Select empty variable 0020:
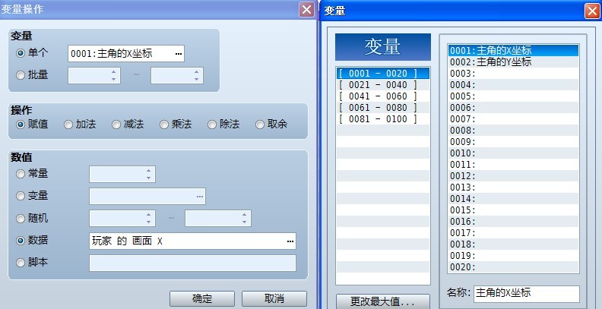602x309 pixels. 513,267
